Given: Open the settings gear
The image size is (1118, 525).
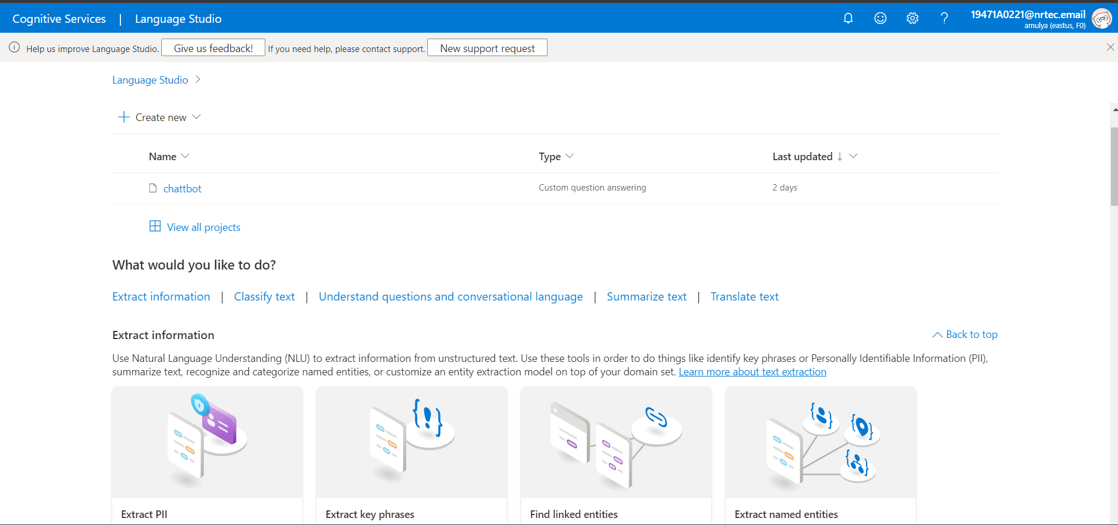Looking at the screenshot, I should (x=912, y=18).
